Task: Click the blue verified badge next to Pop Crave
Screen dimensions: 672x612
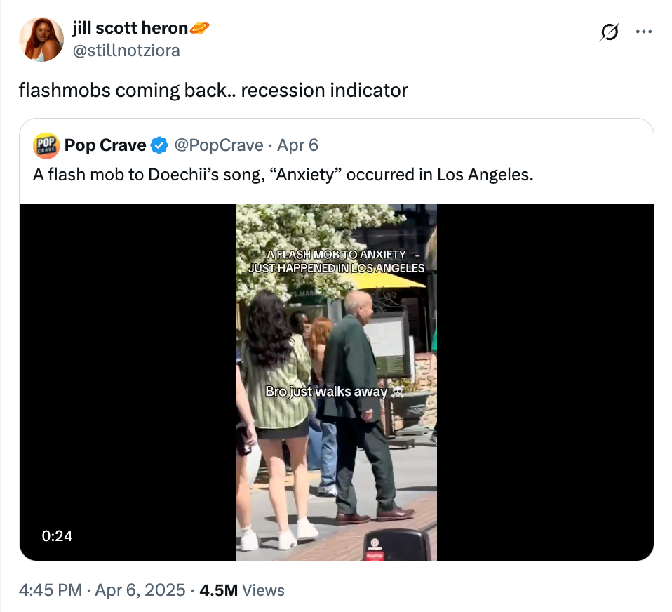Action: pos(159,145)
